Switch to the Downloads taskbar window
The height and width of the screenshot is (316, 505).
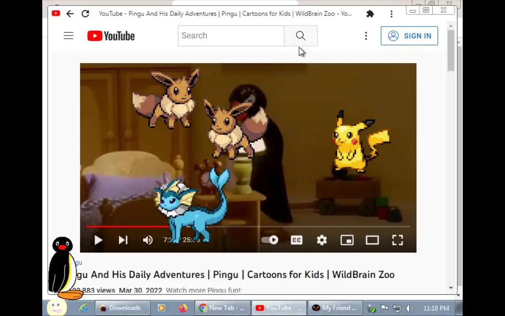point(123,308)
